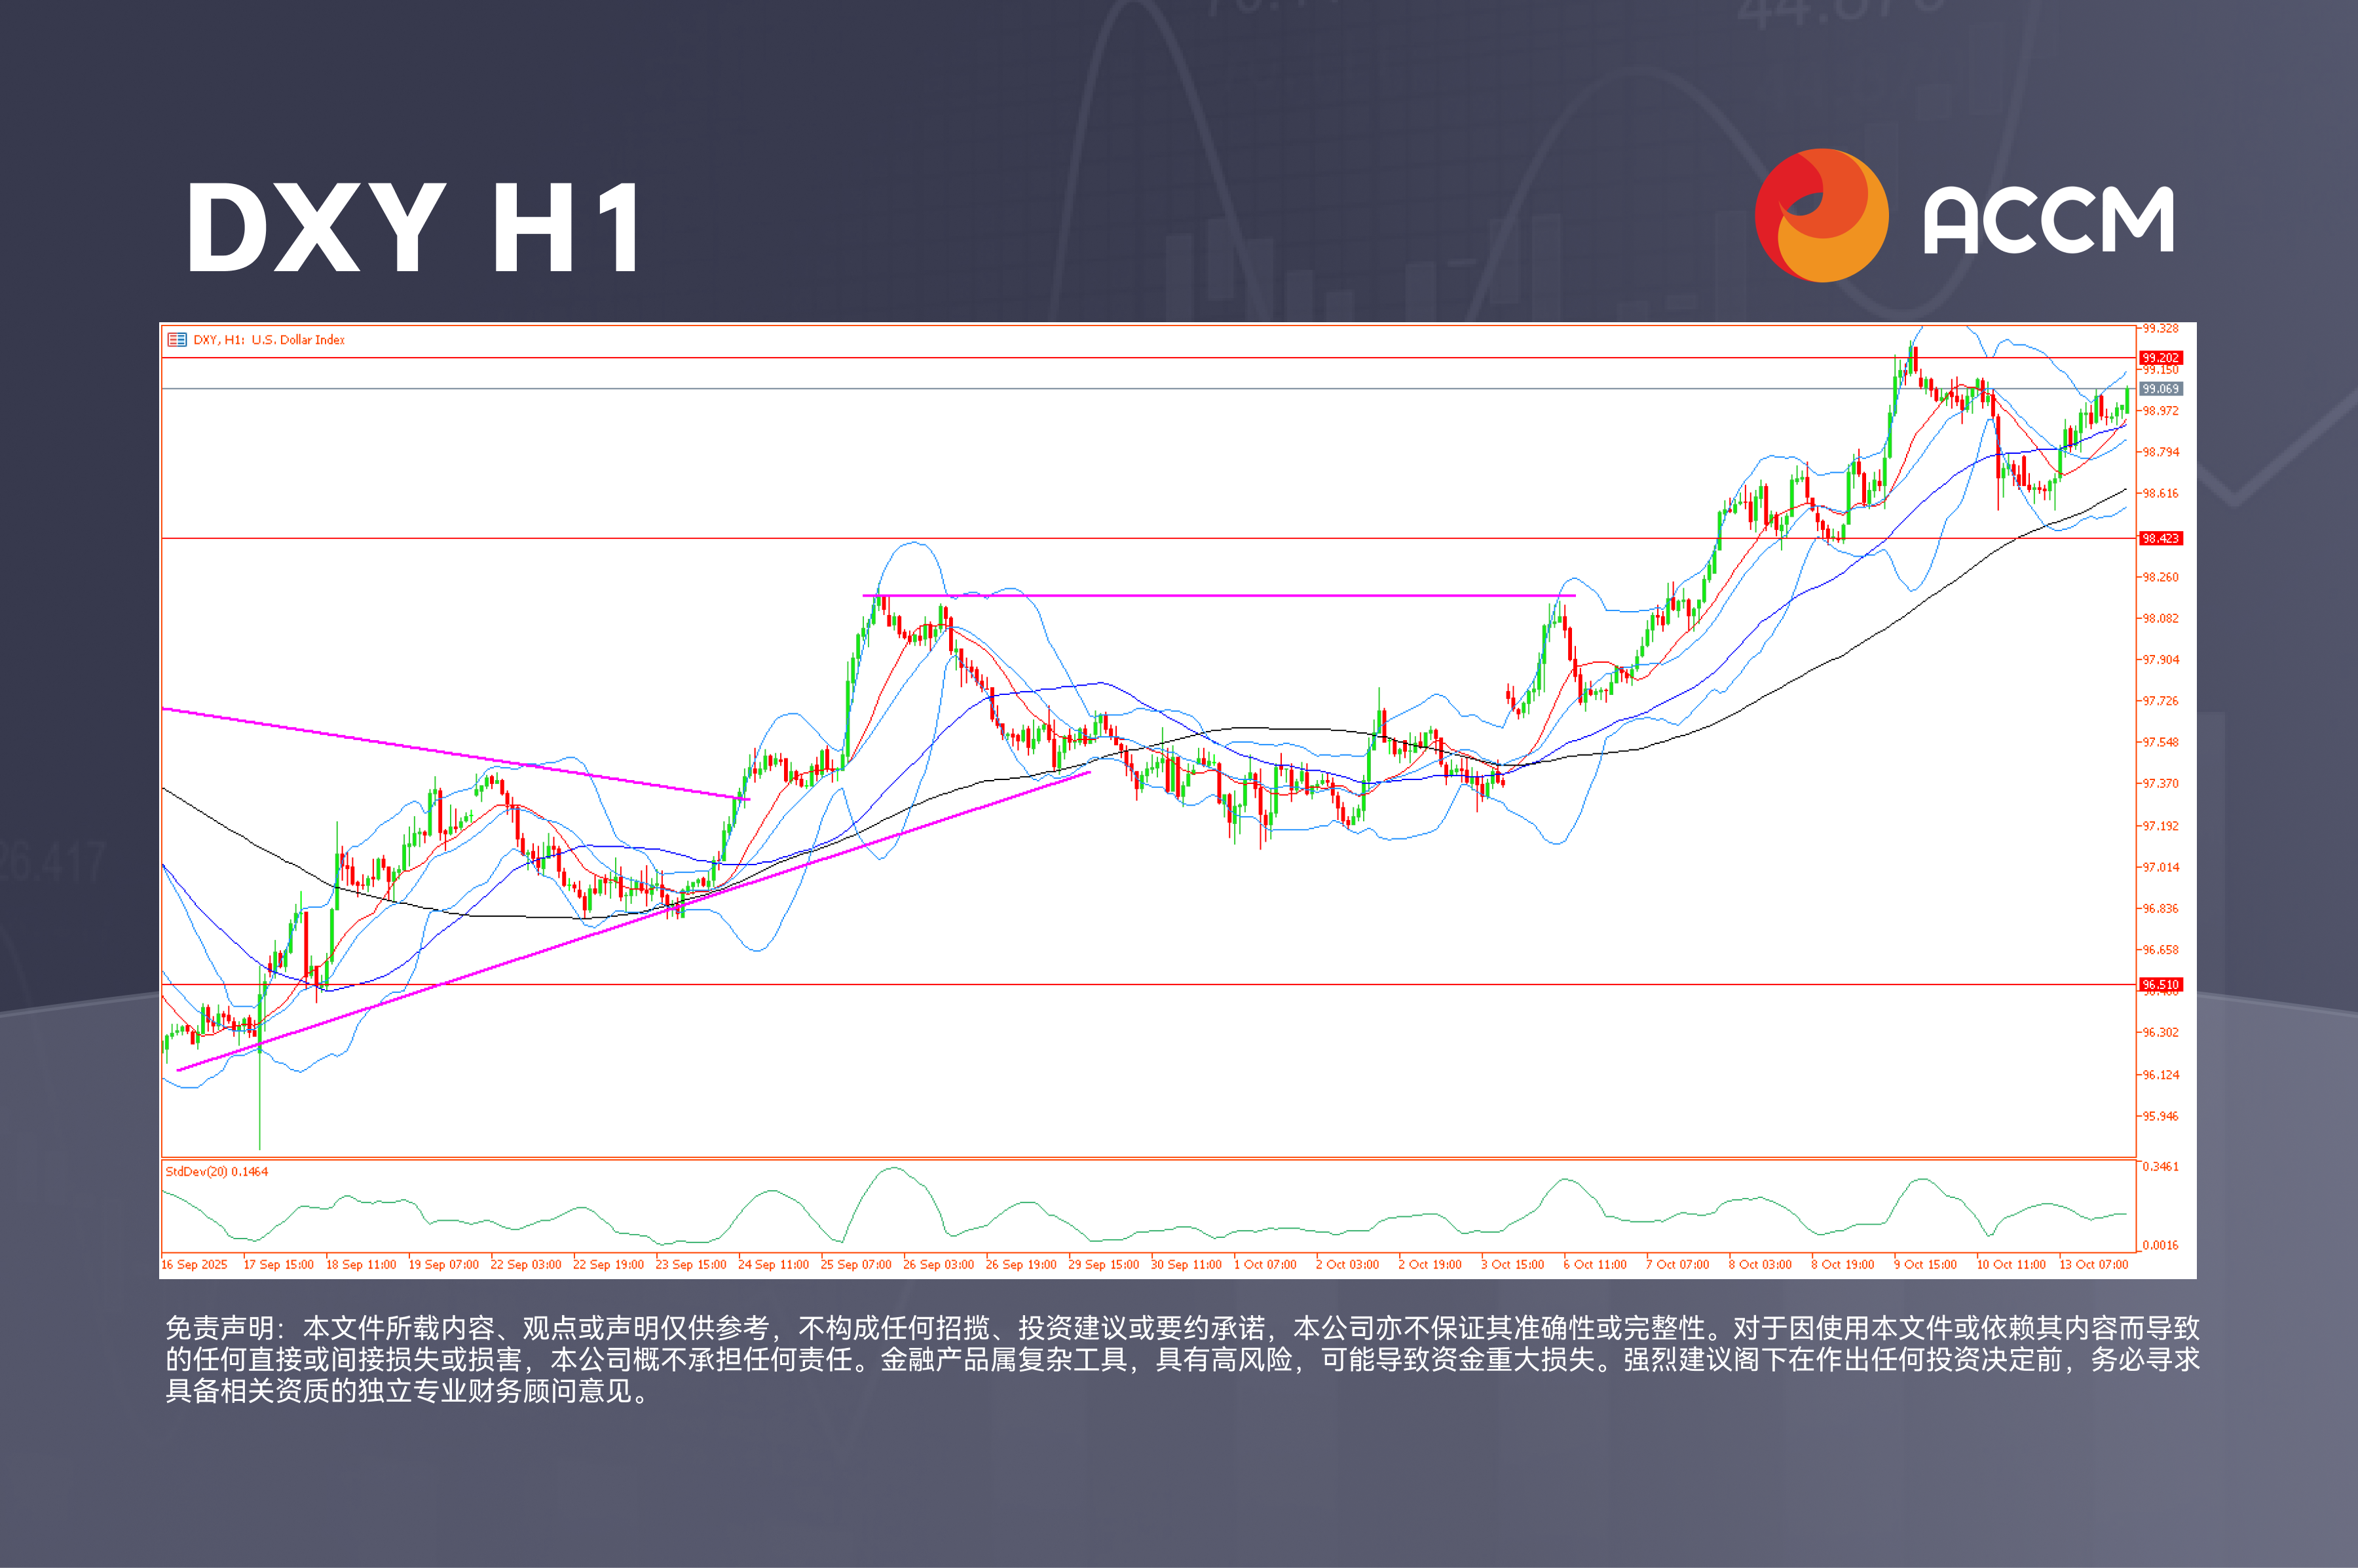This screenshot has width=2358, height=1568.
Task: Click the one-click trading panel icon
Action: (x=177, y=340)
